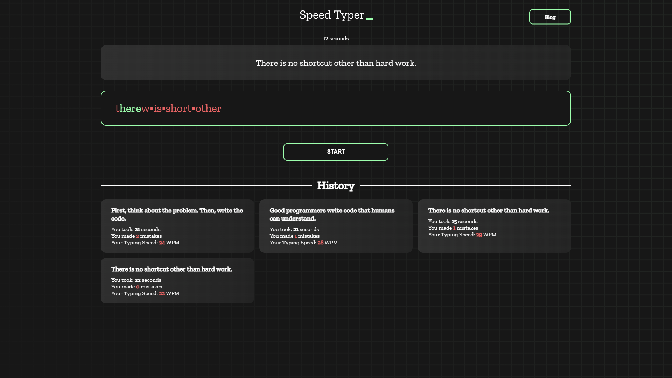Click 'You took: 15 seconds' text
Viewport: 672px width, 378px height.
pyautogui.click(x=453, y=221)
